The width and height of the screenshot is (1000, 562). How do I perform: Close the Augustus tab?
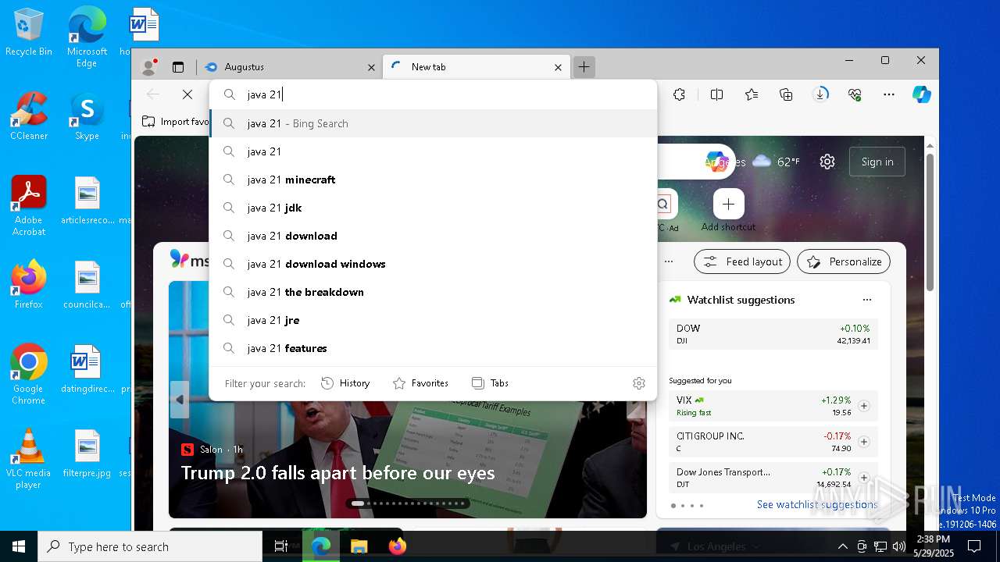tap(371, 68)
